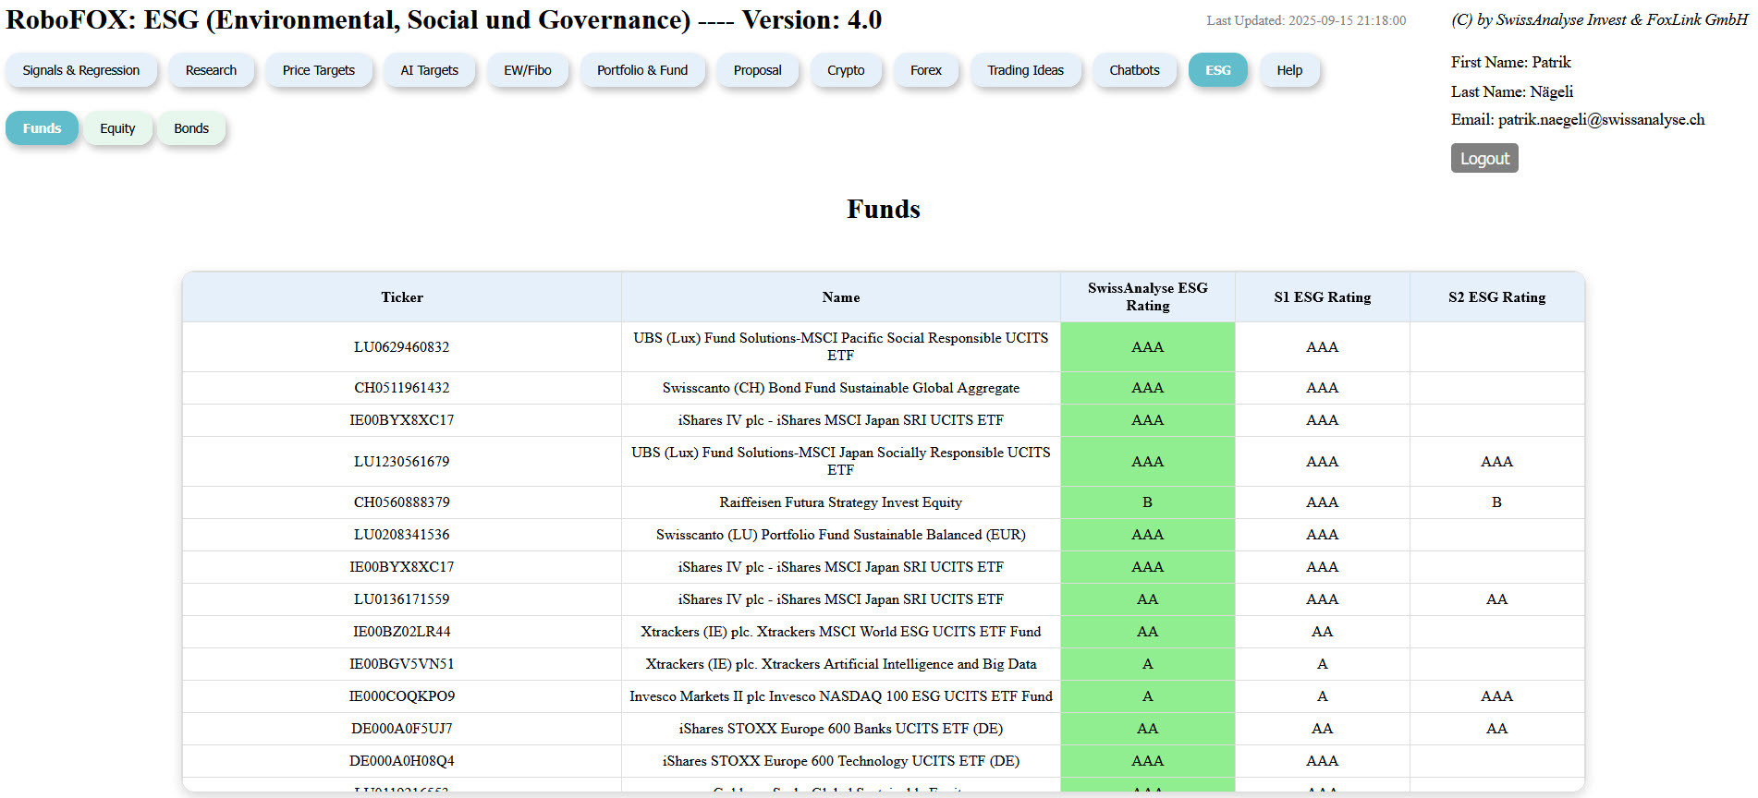Screen dimensions: 1758x798
Task: Select ticker DE000A0F5UJ7
Action: tap(402, 729)
